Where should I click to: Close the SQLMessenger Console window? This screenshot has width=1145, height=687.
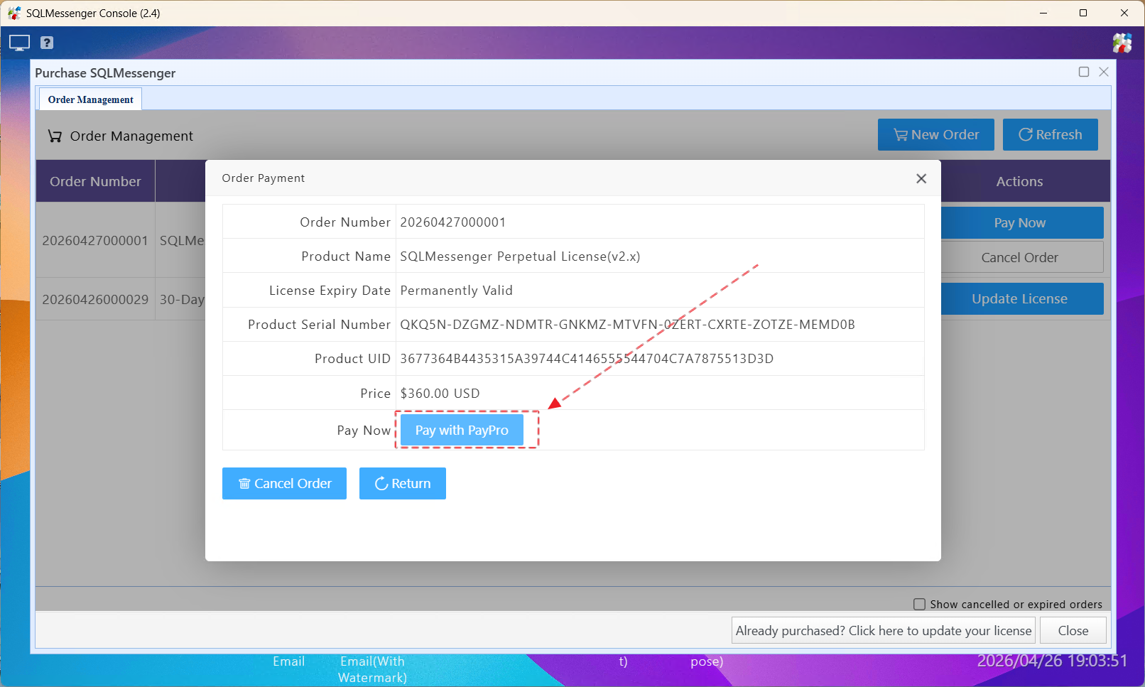[1124, 13]
